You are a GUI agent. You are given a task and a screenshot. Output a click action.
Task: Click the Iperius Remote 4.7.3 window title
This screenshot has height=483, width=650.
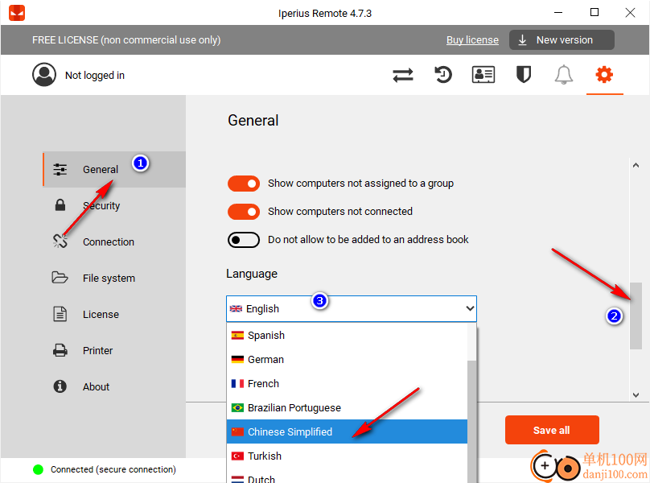325,13
